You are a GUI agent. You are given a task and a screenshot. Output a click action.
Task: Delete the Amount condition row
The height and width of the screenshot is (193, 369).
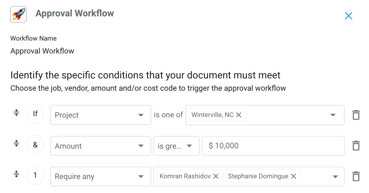point(356,146)
